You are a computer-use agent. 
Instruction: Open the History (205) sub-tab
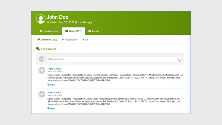pyautogui.click(x=70, y=40)
